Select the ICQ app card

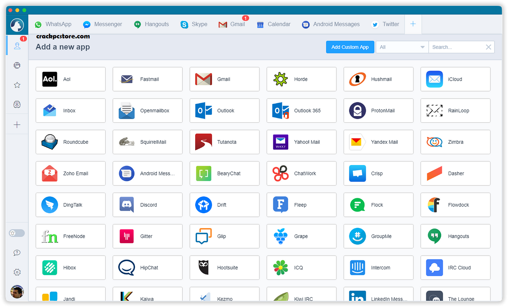(302, 268)
